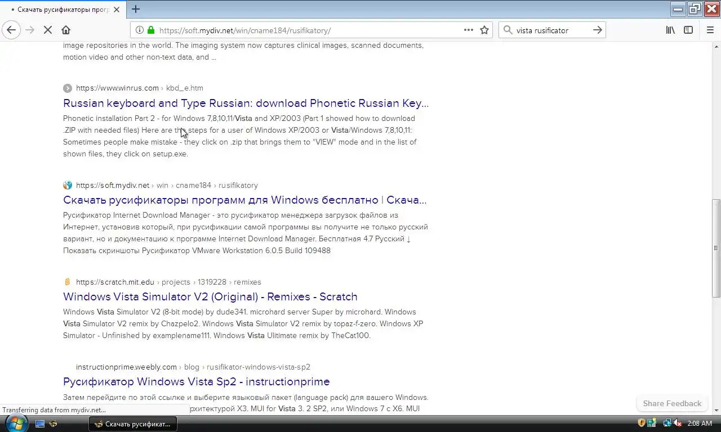Open the Windows Start menu

[x=16, y=423]
